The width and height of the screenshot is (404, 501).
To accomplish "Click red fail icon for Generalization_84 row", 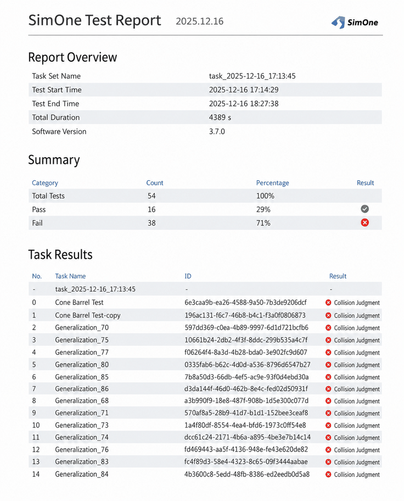I will tap(328, 475).
